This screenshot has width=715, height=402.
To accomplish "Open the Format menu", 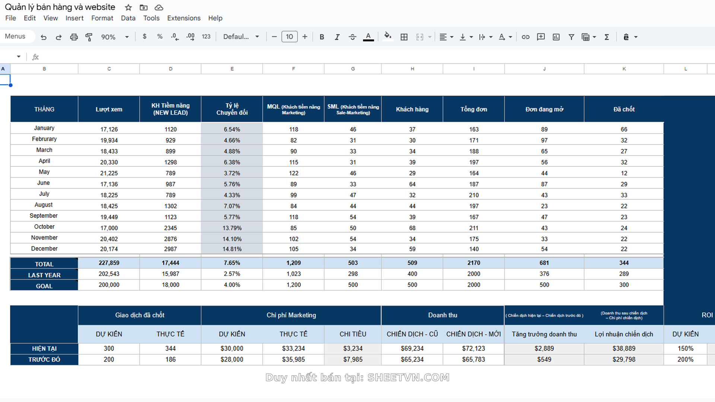I will [x=102, y=18].
